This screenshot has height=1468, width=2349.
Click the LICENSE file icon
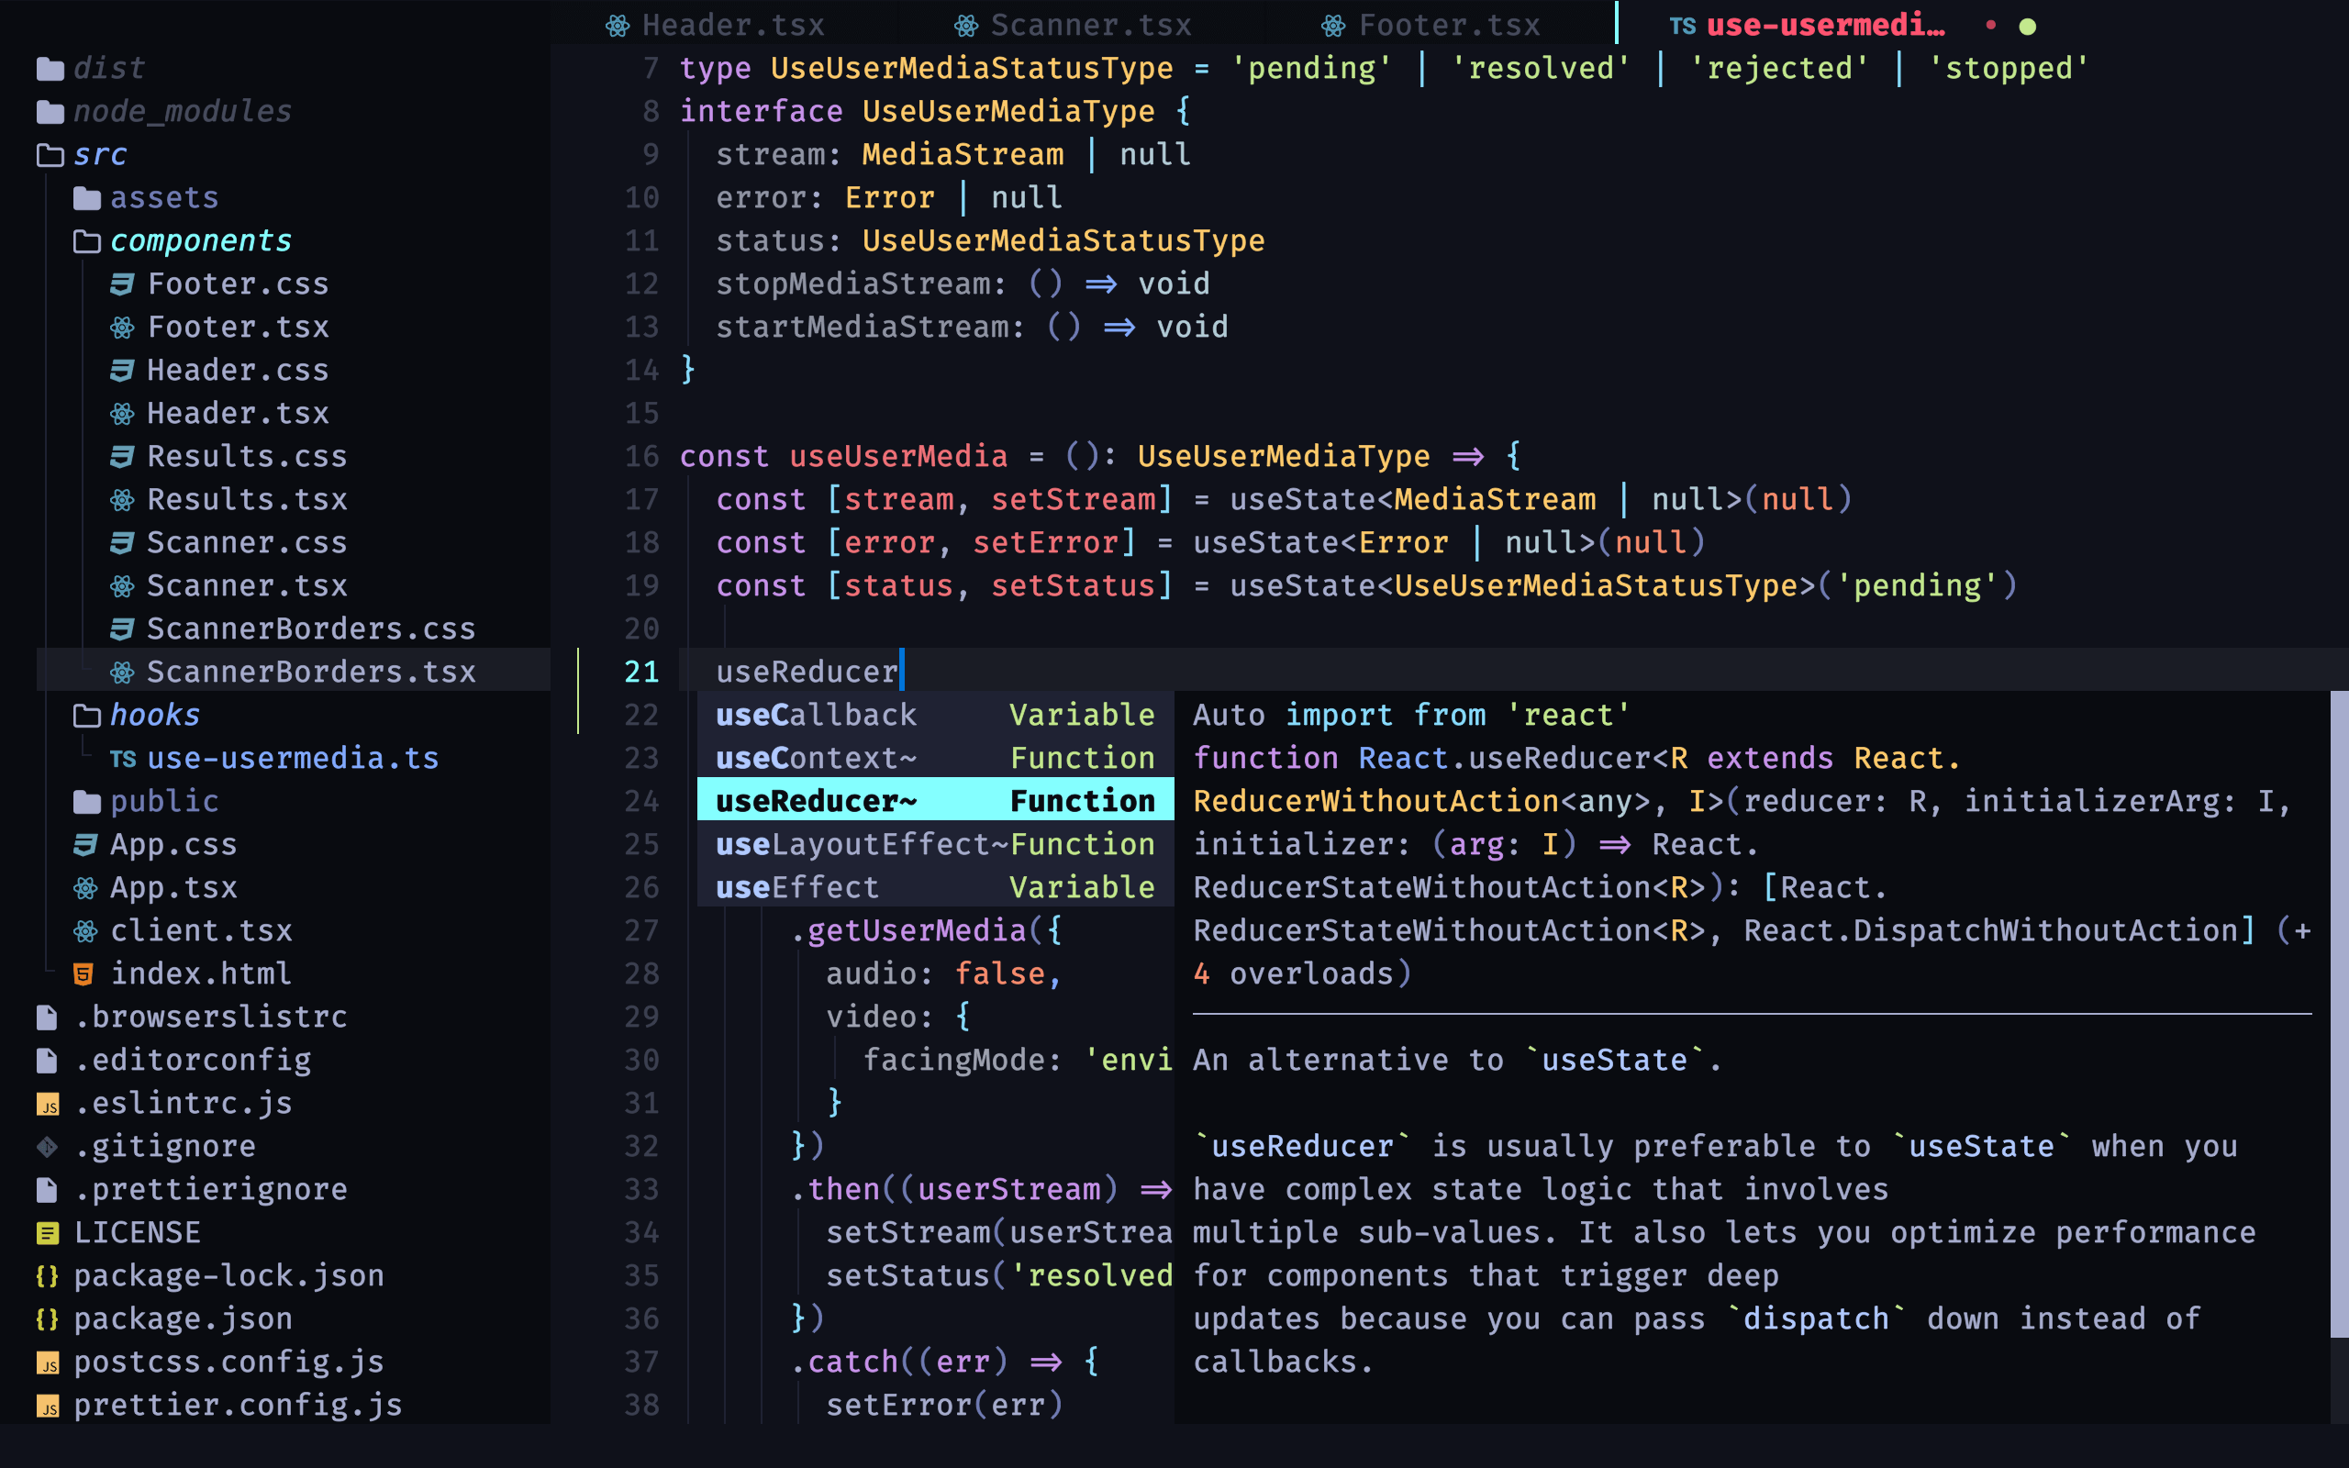(x=49, y=1231)
